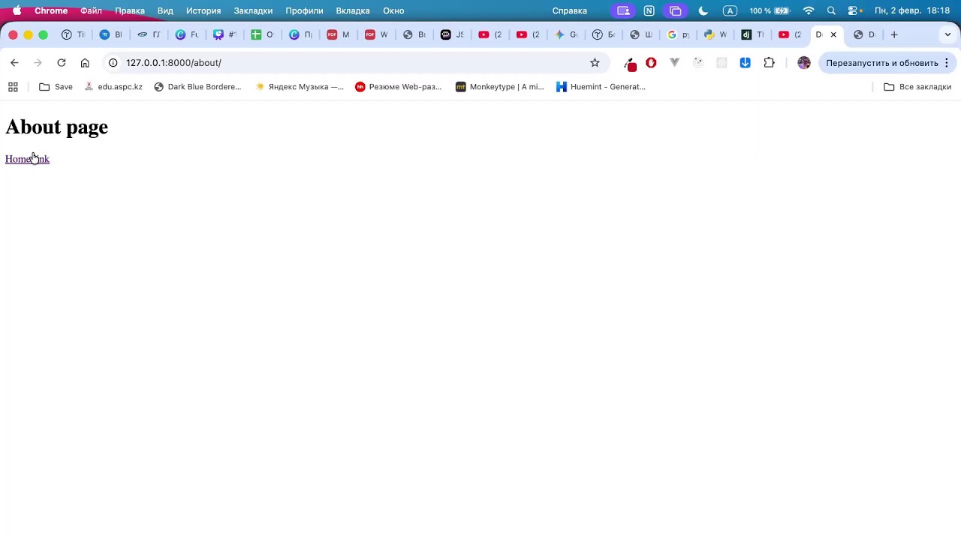Open the Dark Blue Bordere... bookmark

click(197, 87)
